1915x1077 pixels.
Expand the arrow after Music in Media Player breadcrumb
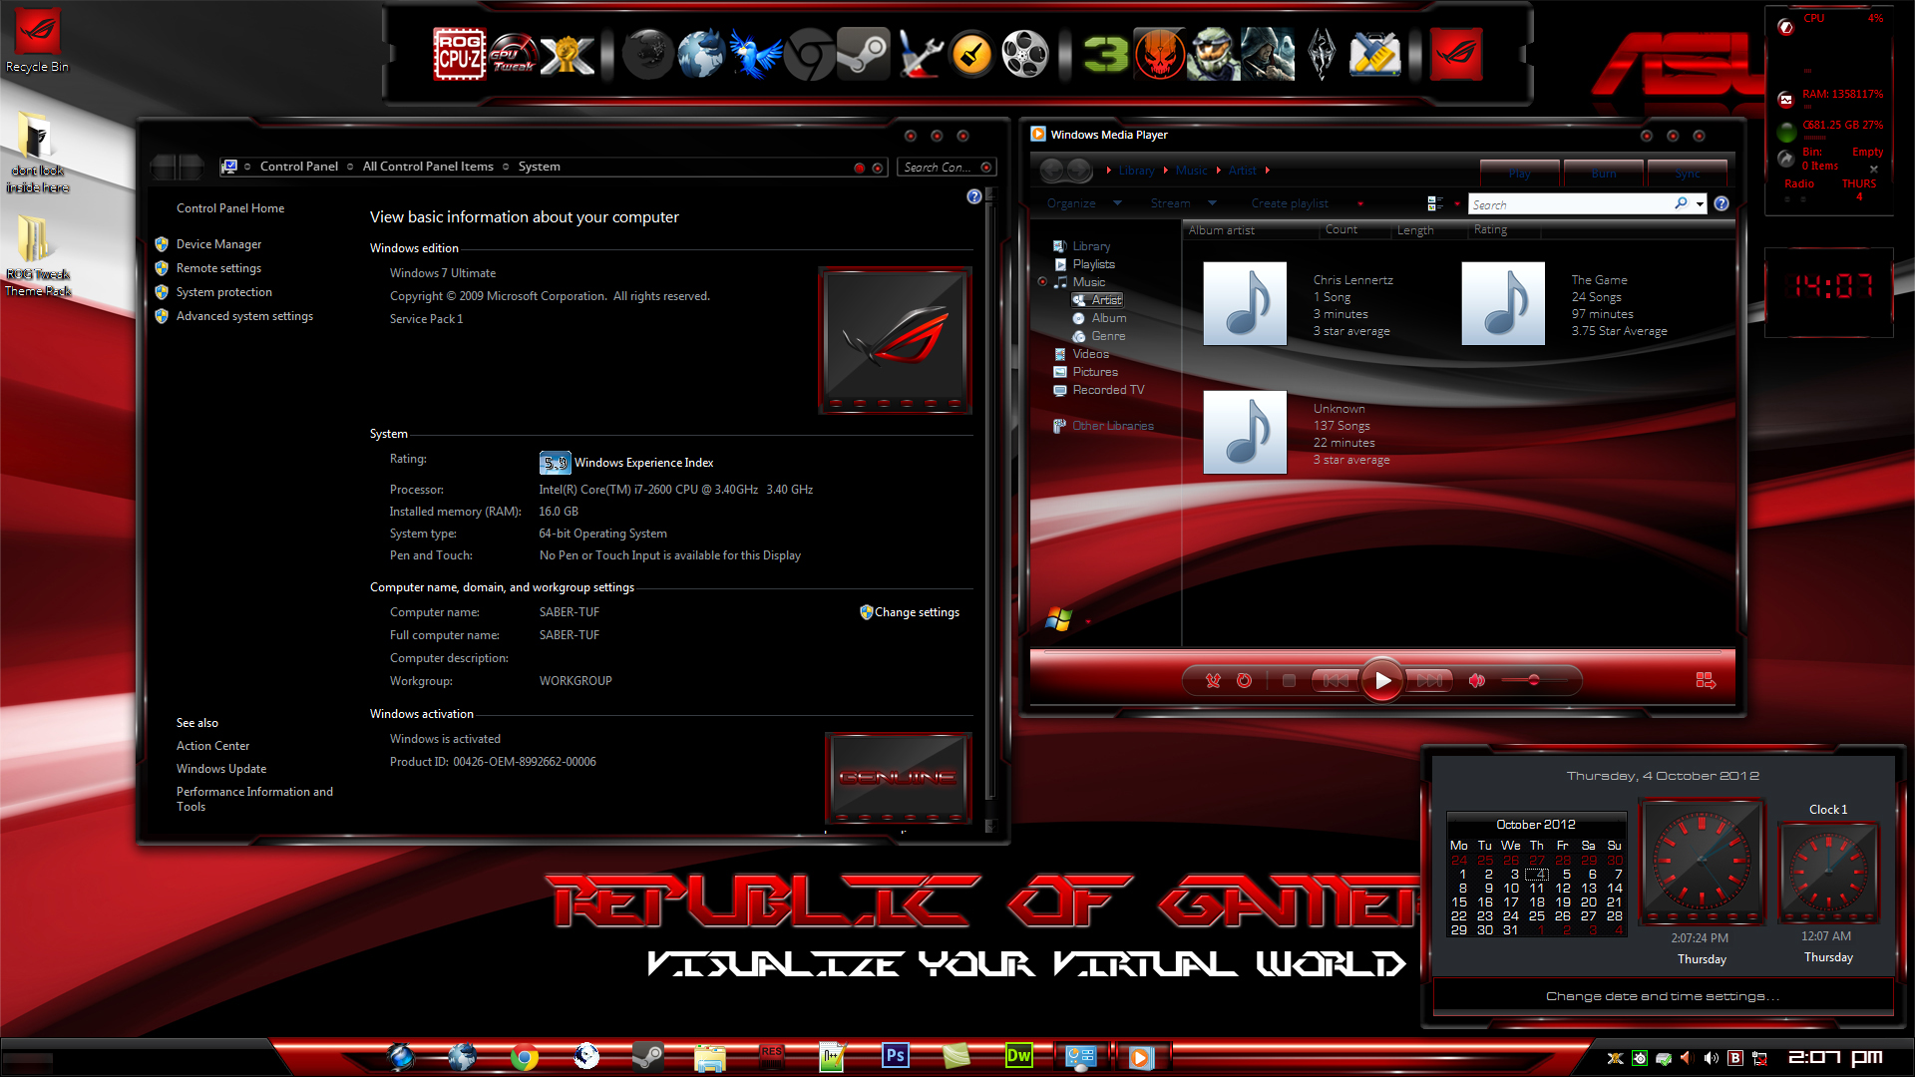(1218, 171)
